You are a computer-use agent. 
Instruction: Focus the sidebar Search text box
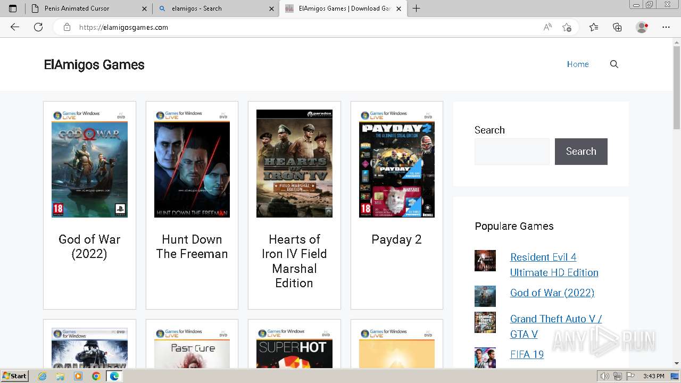pos(512,152)
